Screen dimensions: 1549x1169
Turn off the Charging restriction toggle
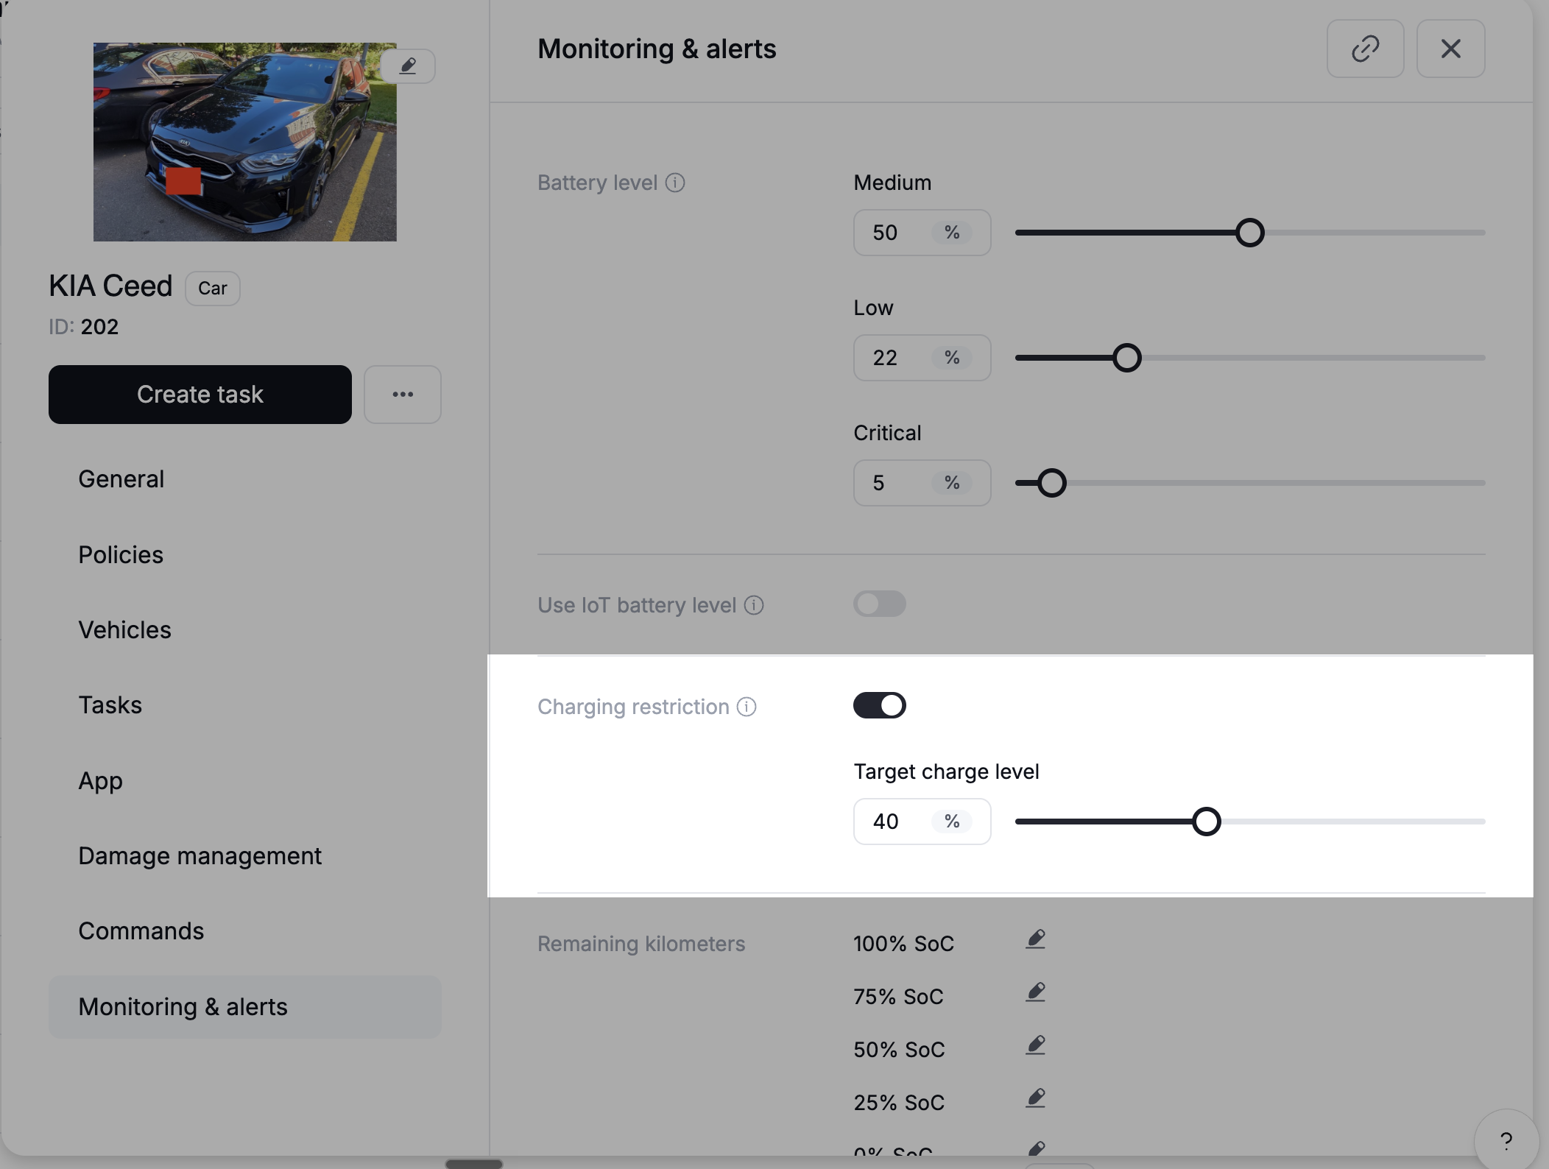tap(880, 705)
